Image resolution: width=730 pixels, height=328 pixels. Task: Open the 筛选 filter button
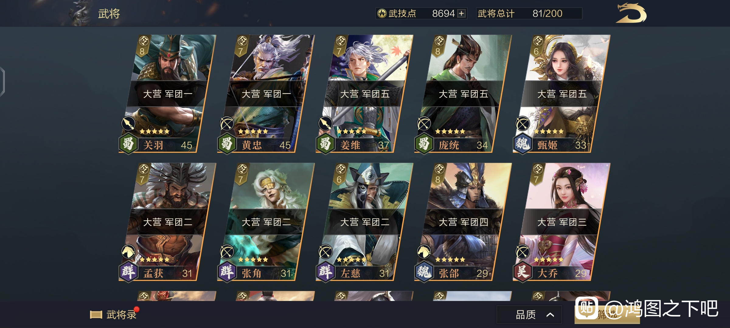coord(607,314)
